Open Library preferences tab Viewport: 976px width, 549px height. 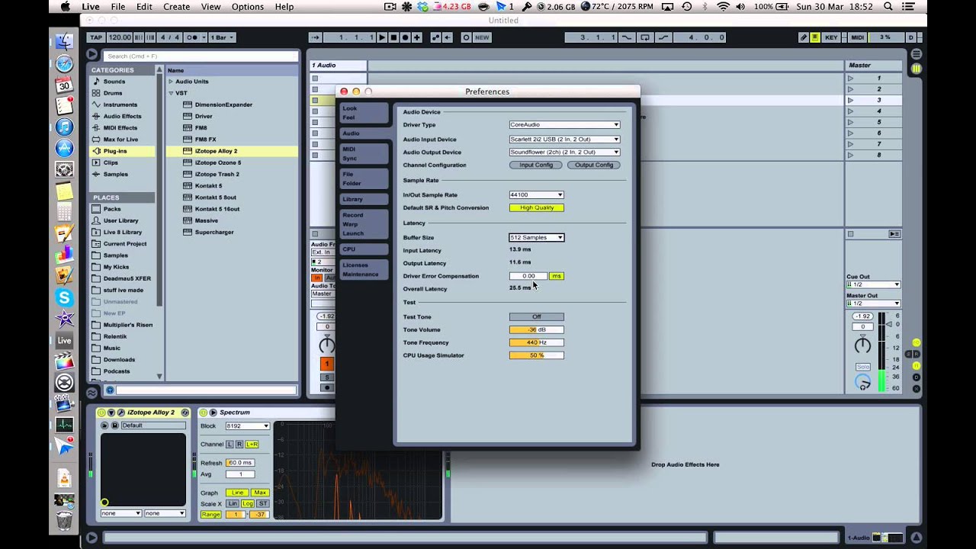364,199
